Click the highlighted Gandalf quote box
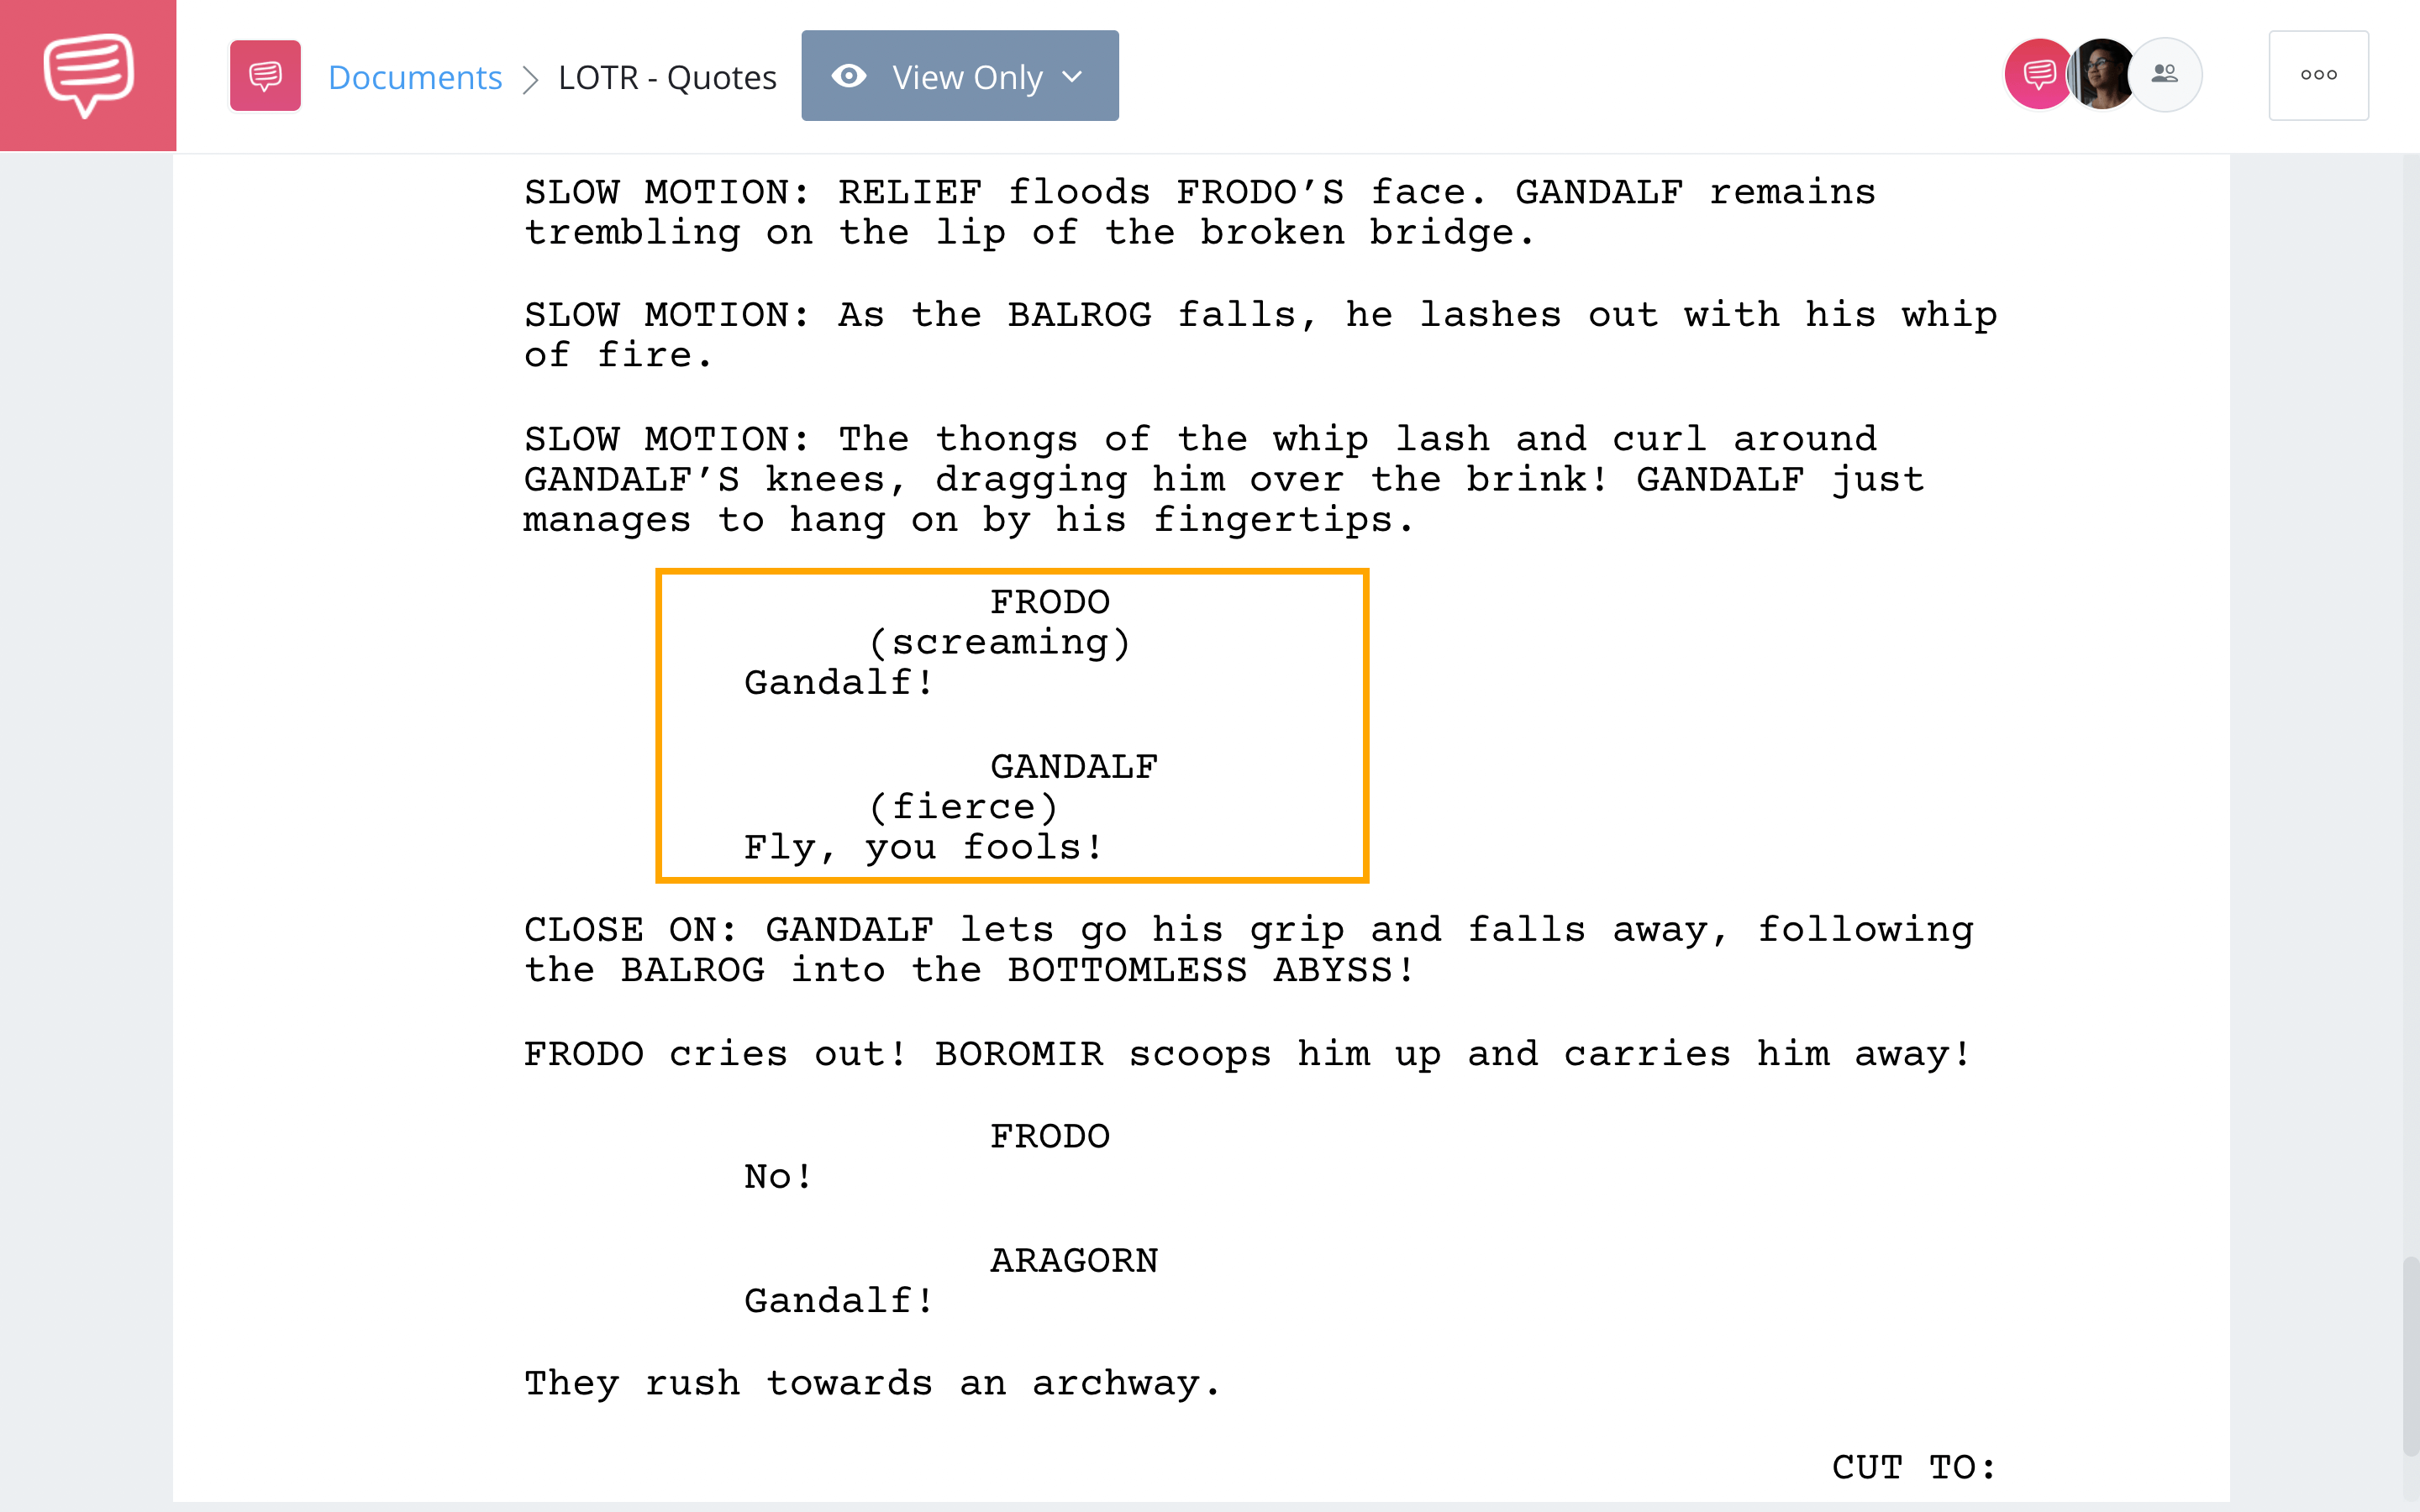The image size is (2420, 1512). click(x=1011, y=723)
